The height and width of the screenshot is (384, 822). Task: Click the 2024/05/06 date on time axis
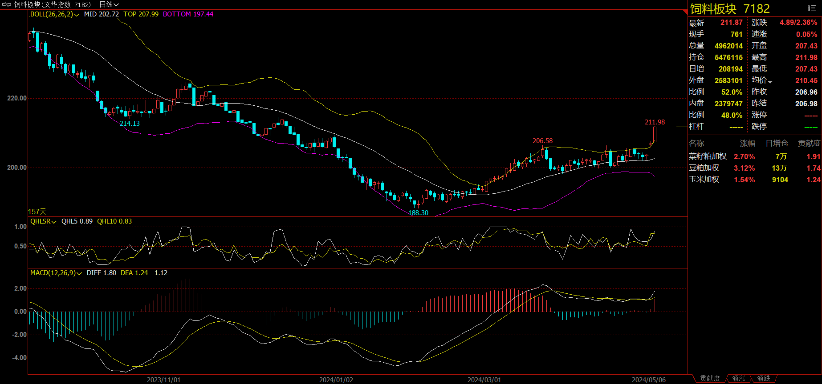(649, 380)
